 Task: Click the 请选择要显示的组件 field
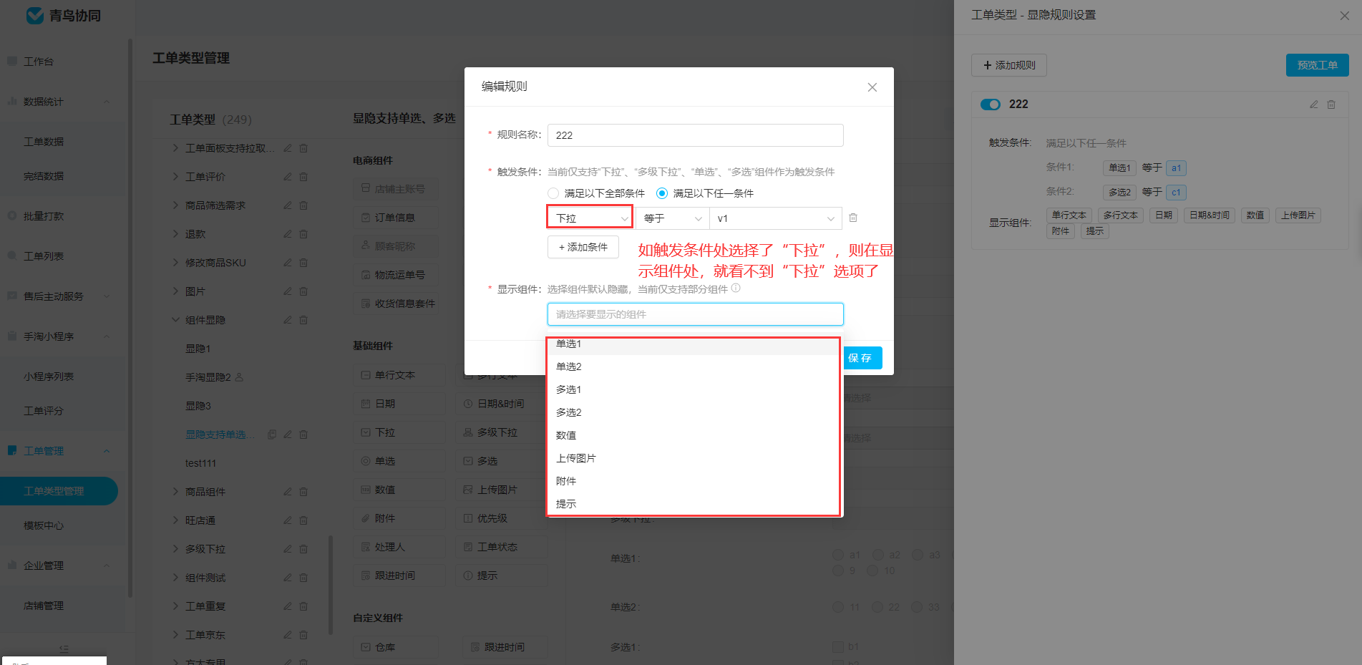(x=695, y=314)
